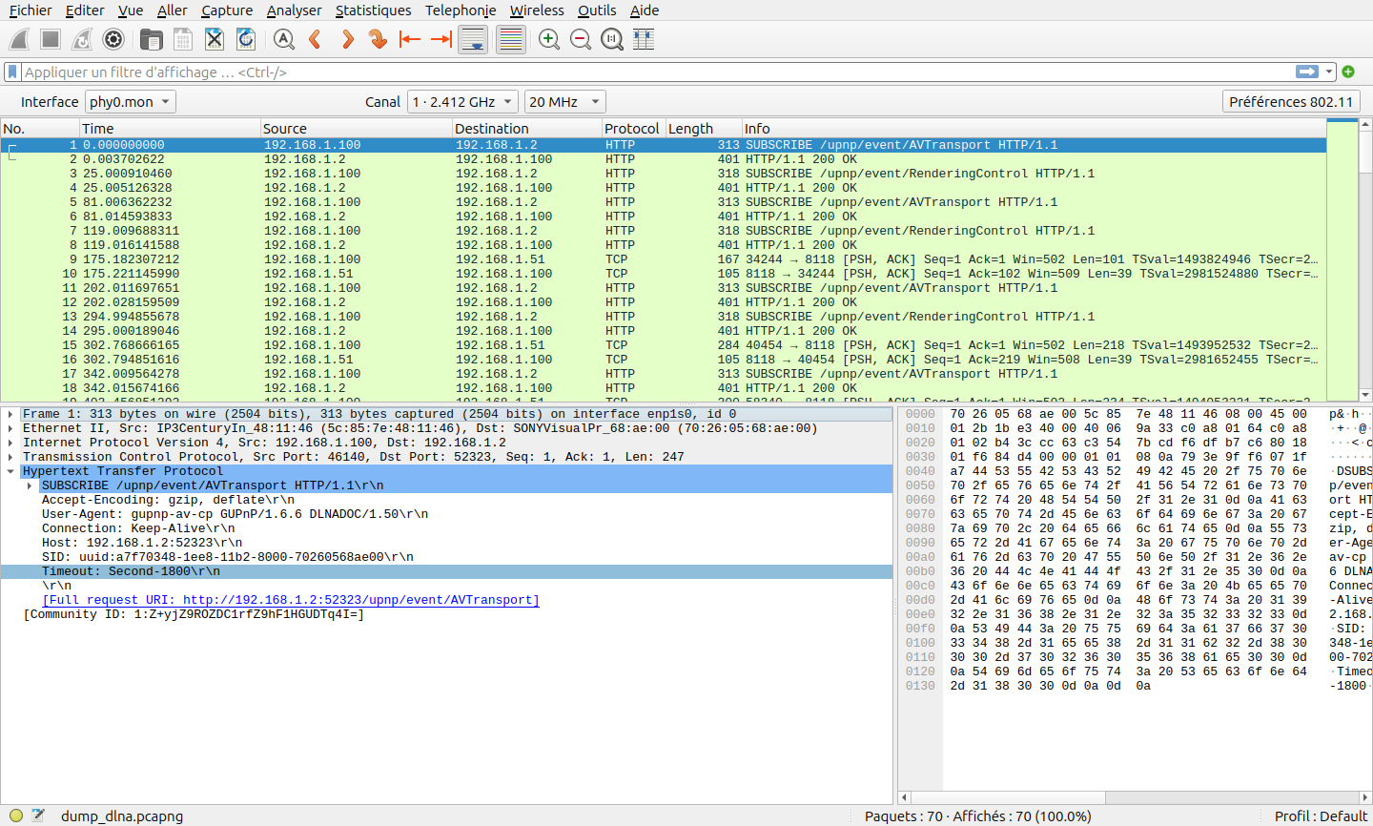Toggle packet list colorization

click(x=511, y=39)
